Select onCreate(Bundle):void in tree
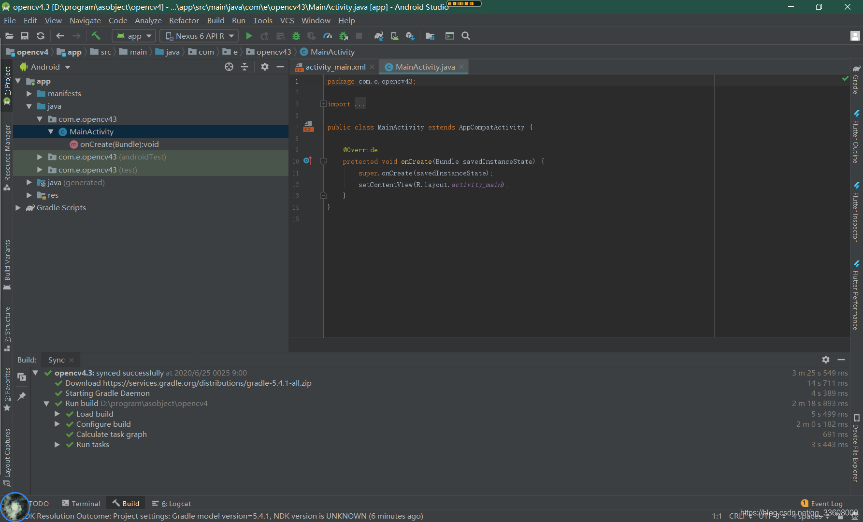Screen dimensions: 863x522 click(x=119, y=144)
